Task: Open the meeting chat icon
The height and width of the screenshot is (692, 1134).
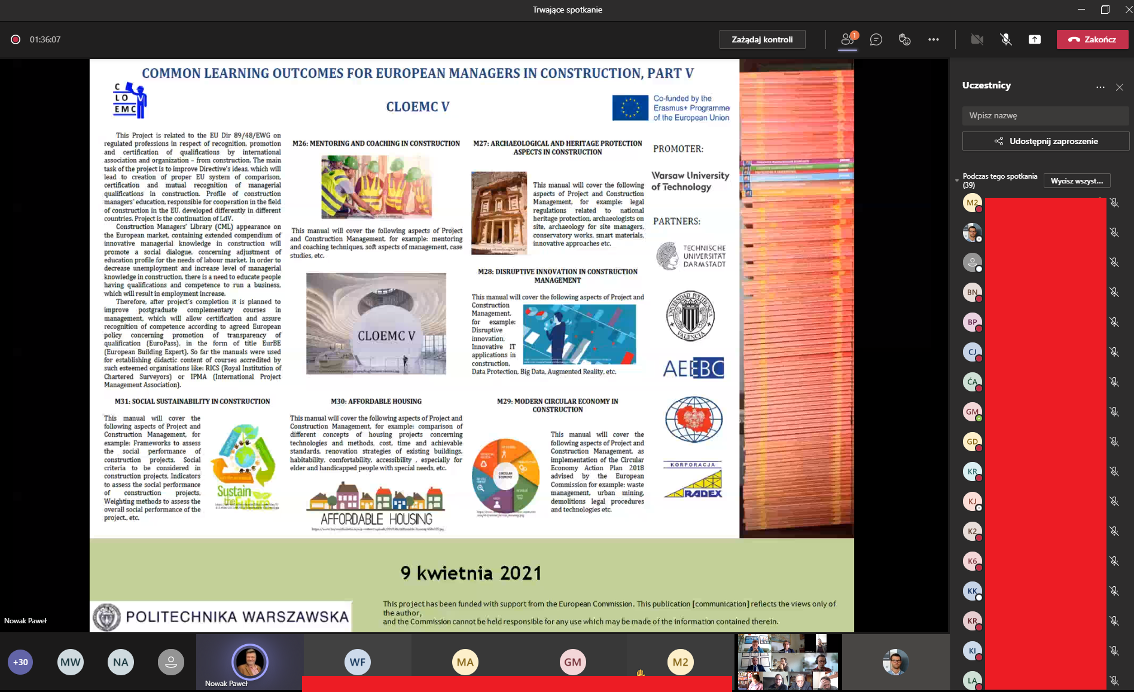Action: (876, 39)
